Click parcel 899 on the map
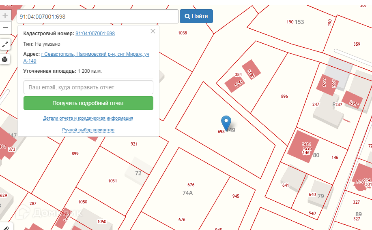372x230 pixels. [x=75, y=154]
